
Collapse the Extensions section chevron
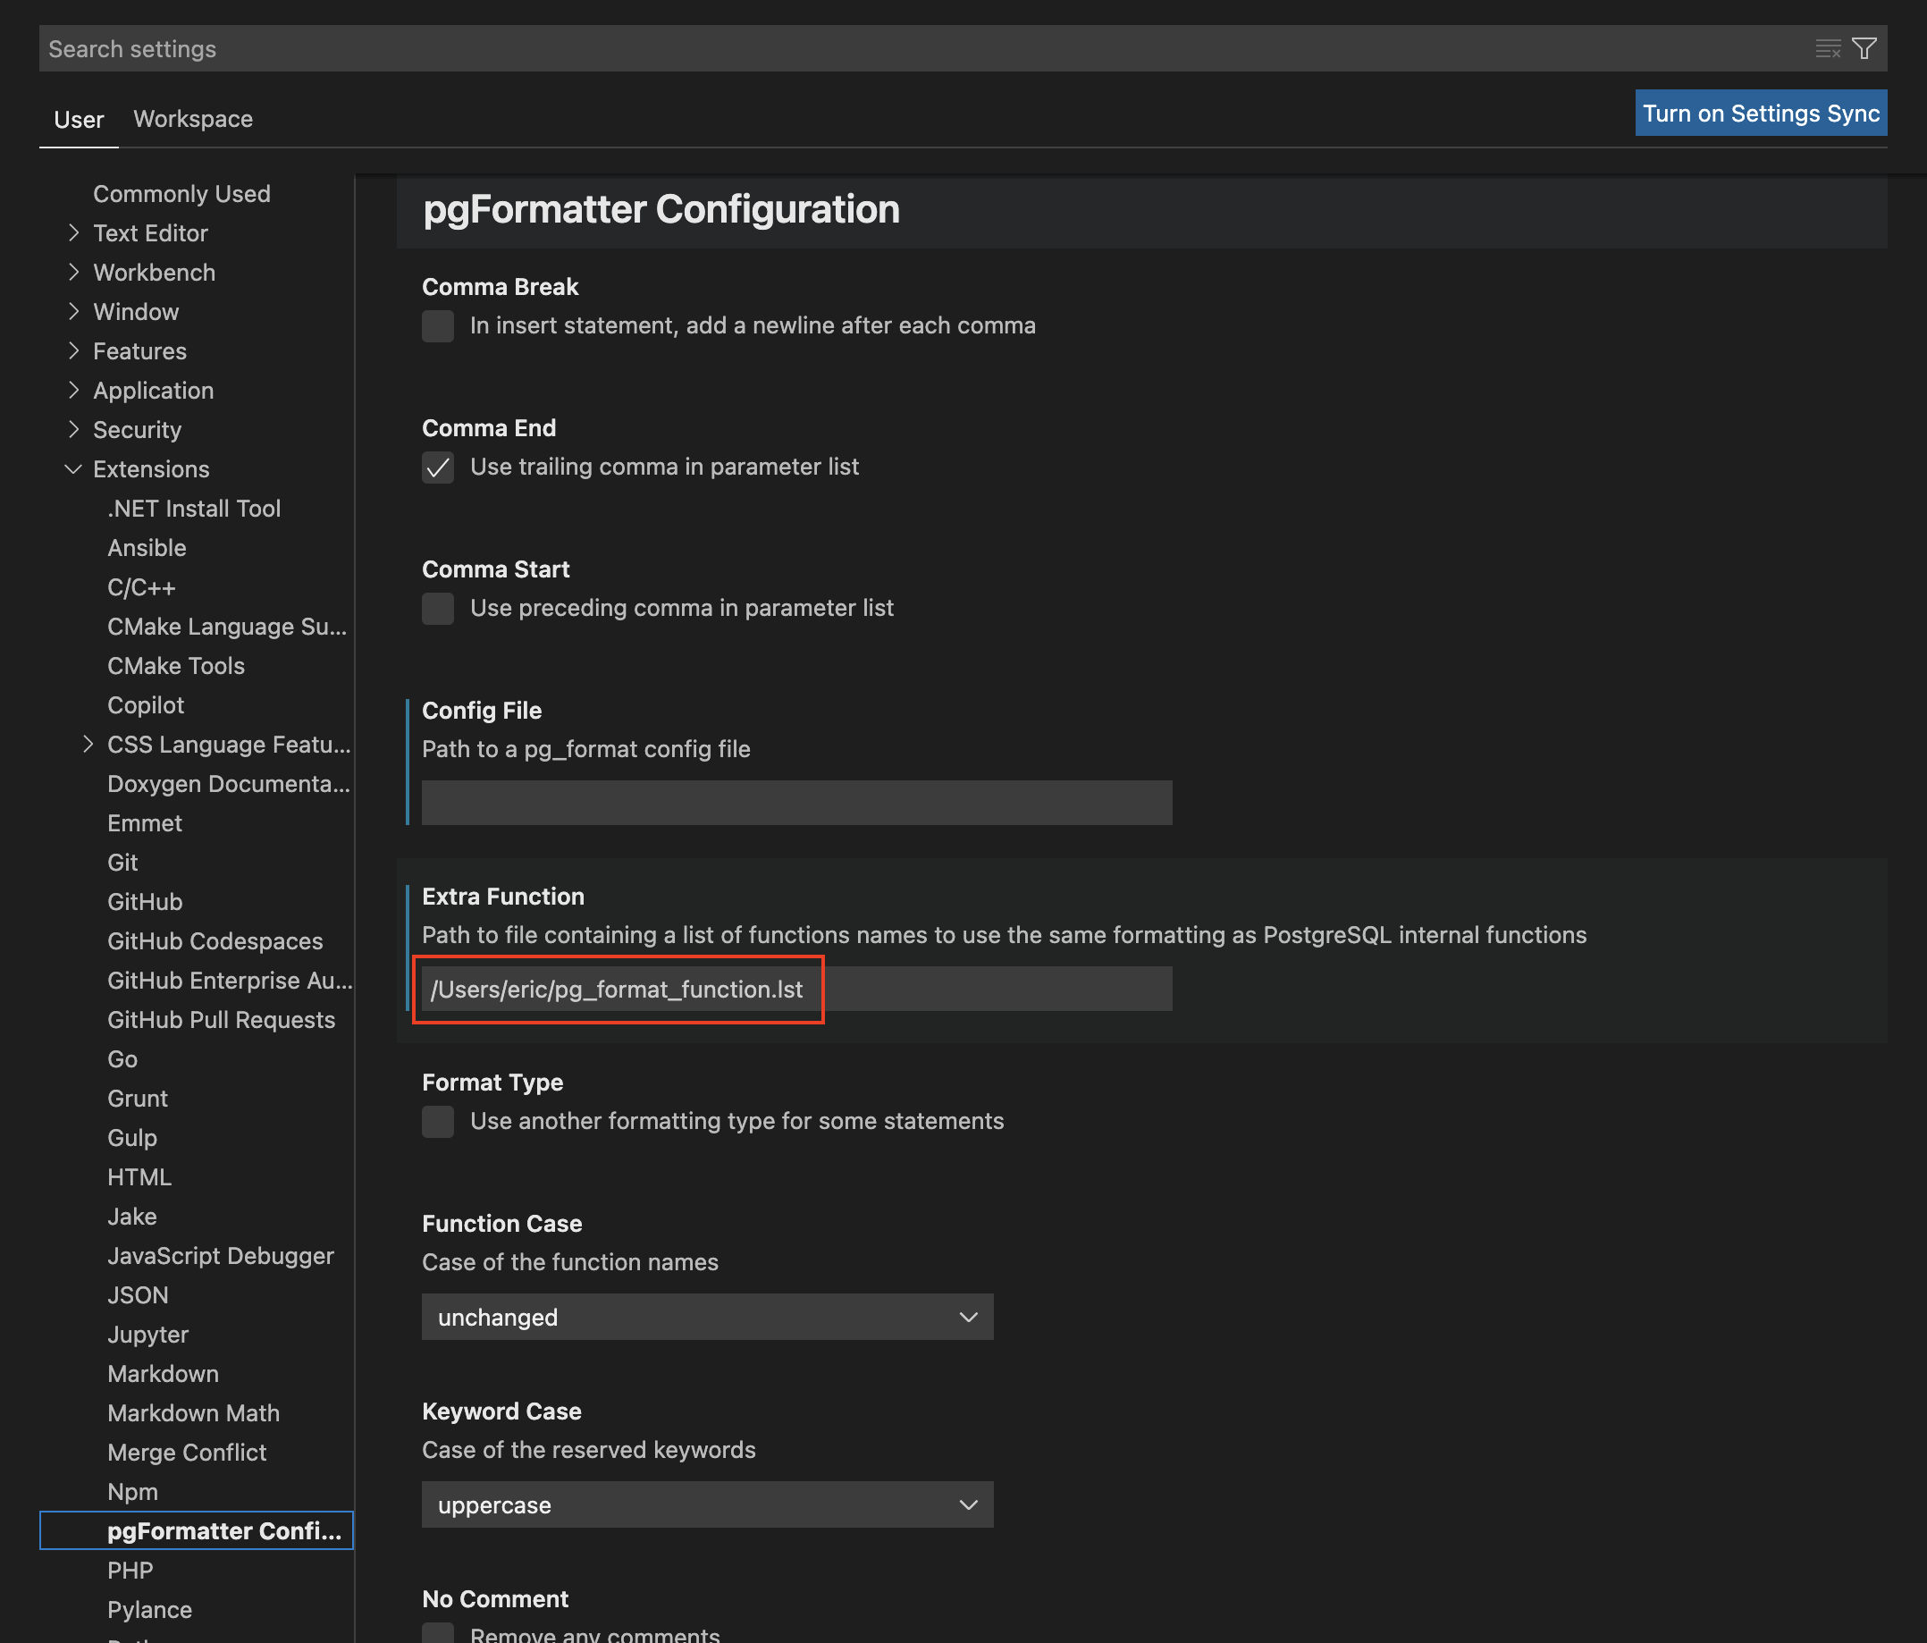pos(73,469)
